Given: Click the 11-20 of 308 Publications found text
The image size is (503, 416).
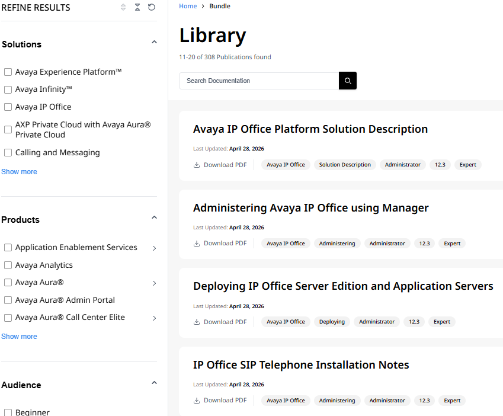Looking at the screenshot, I should pos(225,57).
